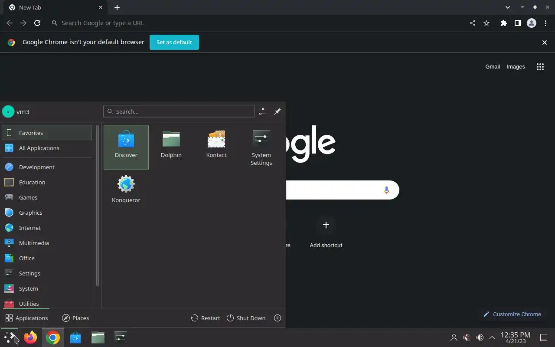Click the muted microphone tray icon
The height and width of the screenshot is (347, 555).
pos(467,337)
